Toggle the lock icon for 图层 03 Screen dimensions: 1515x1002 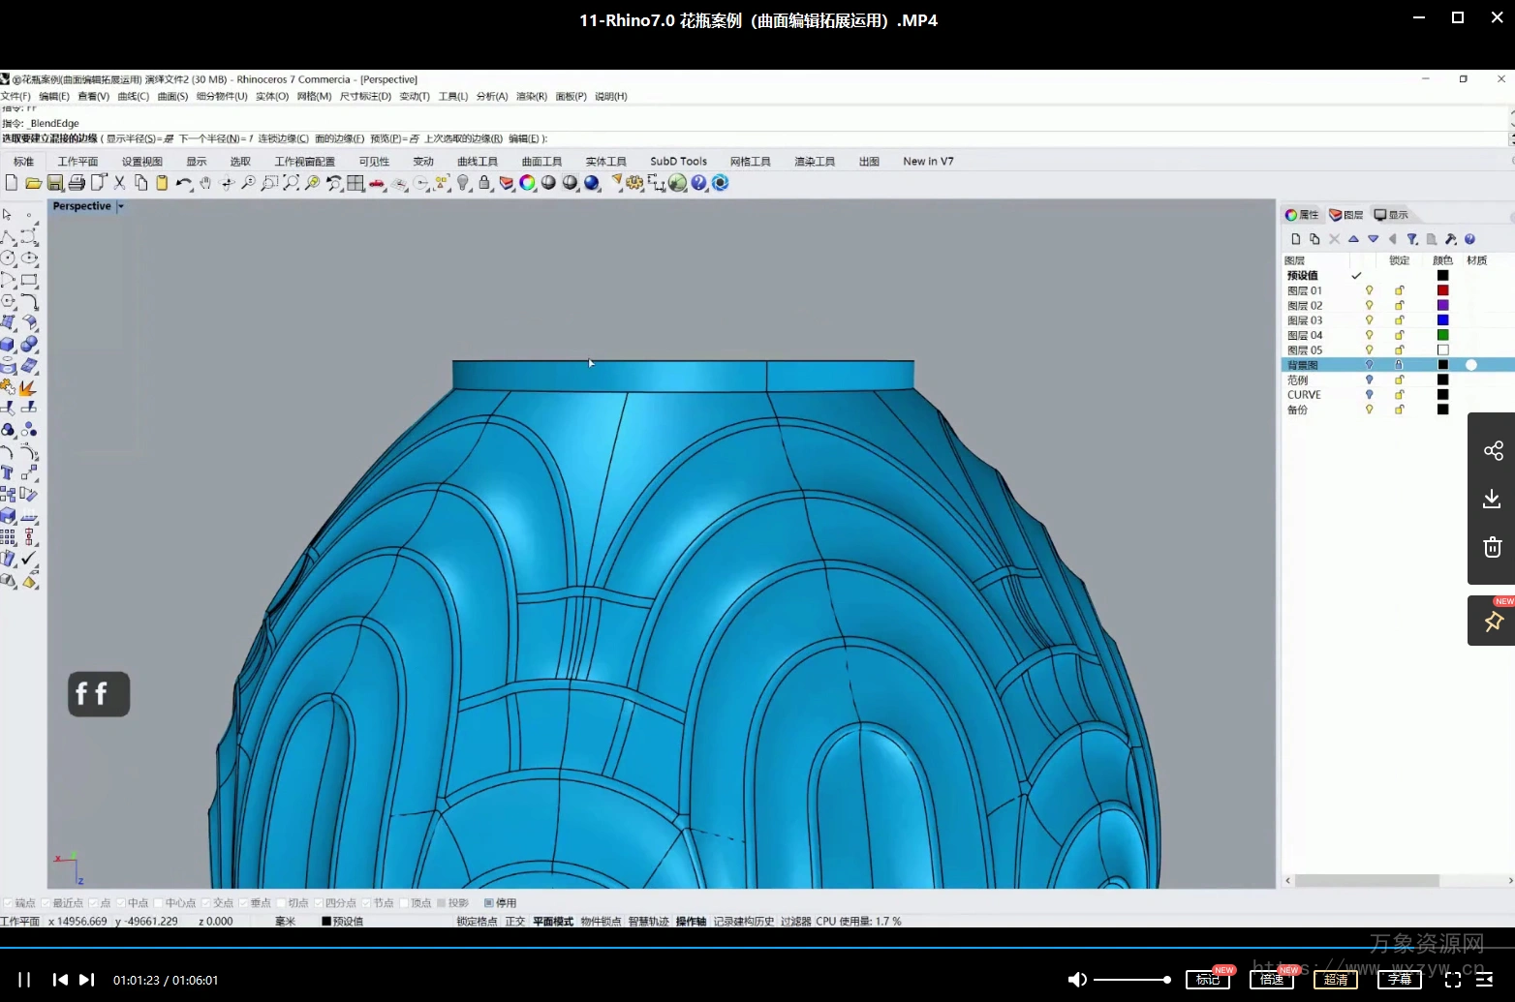pos(1399,320)
